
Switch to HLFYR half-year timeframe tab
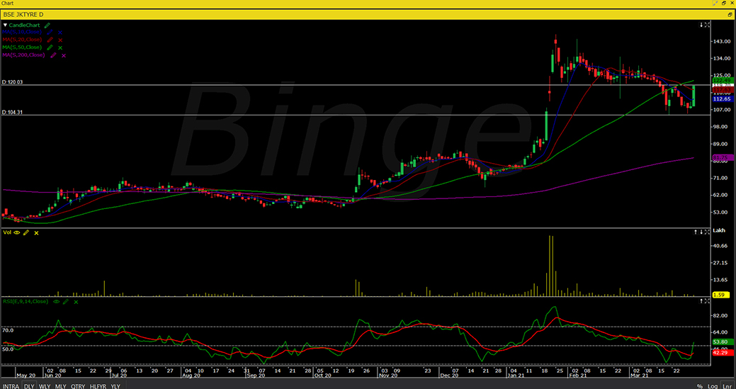click(98, 385)
